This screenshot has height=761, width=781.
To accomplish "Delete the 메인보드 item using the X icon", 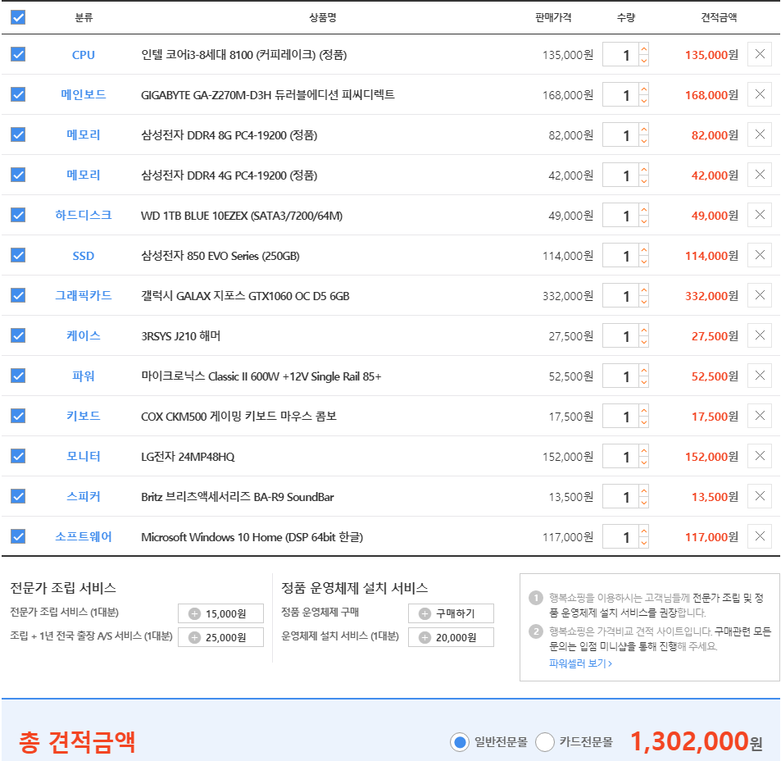I will [760, 94].
